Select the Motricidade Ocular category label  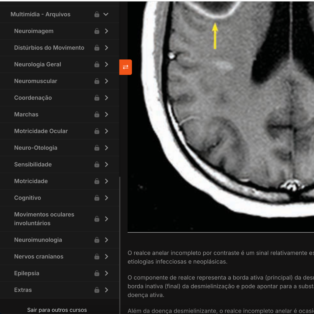coord(41,131)
